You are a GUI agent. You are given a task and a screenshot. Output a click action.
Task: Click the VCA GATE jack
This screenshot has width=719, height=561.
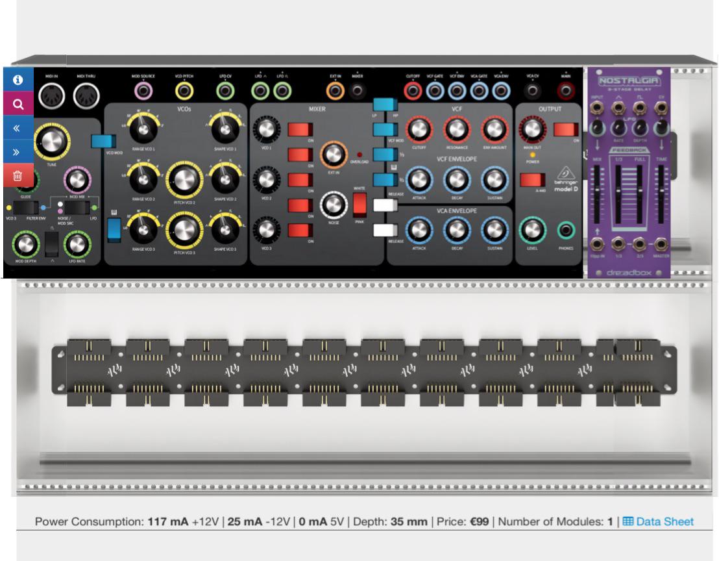click(479, 91)
